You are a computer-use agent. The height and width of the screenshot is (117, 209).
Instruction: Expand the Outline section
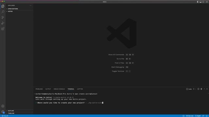click(x=20, y=110)
